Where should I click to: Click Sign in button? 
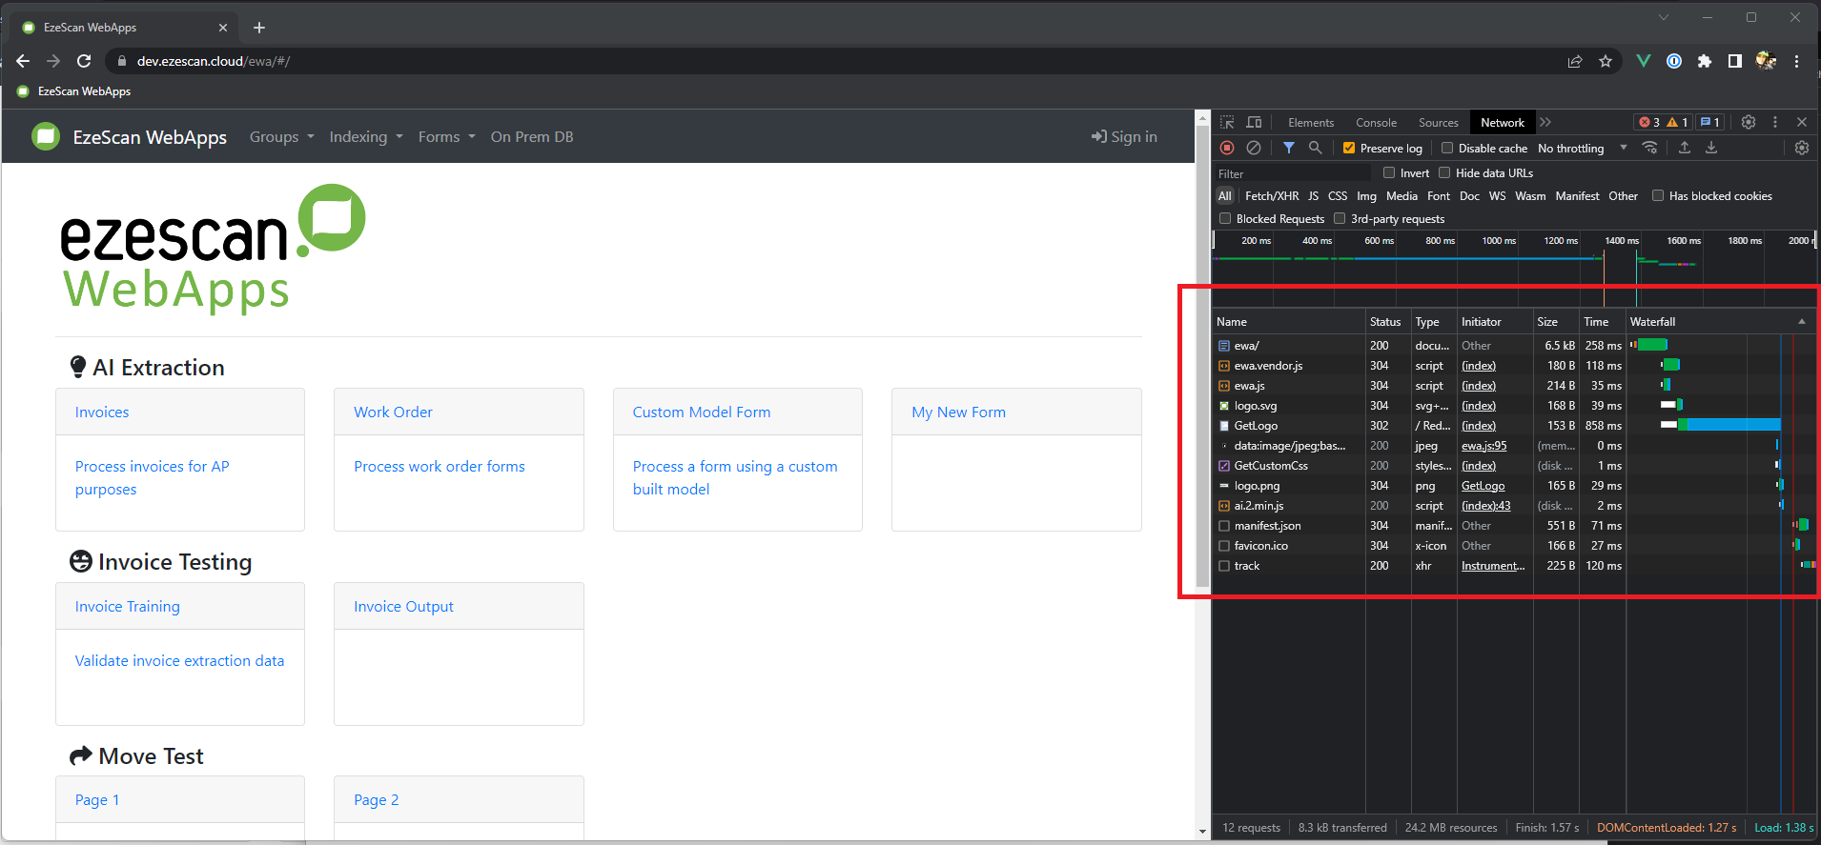click(x=1124, y=137)
